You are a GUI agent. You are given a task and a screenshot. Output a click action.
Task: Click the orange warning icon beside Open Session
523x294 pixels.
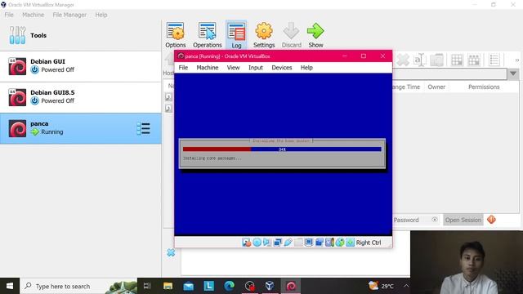tap(491, 220)
